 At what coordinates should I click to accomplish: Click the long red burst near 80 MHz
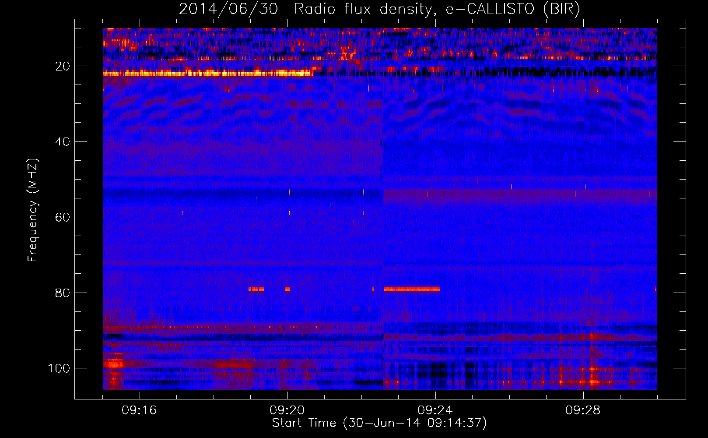(412, 289)
